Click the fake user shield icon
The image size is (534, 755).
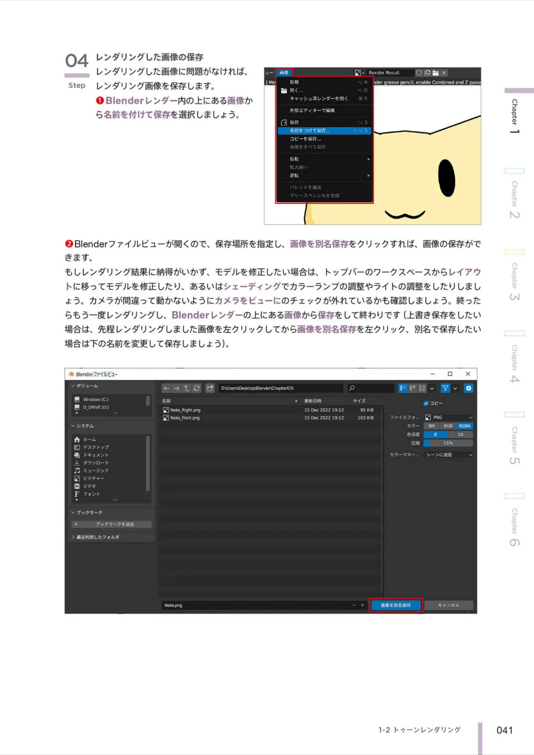(419, 73)
